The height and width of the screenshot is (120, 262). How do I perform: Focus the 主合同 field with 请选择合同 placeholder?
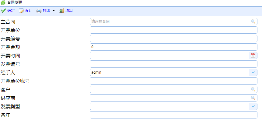174,22
